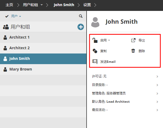Screen dimensions: 163x128
Task: Click the 删除 delete button
Action: click(x=138, y=51)
